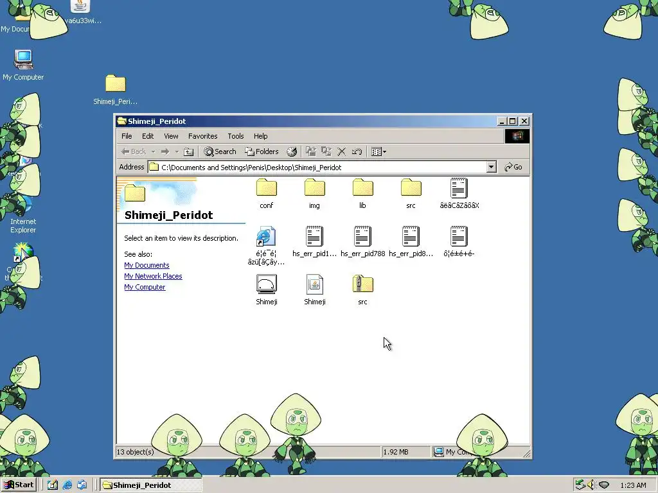Viewport: 658px width, 493px height.
Task: Click the Up one level toolbar icon
Action: (x=189, y=151)
